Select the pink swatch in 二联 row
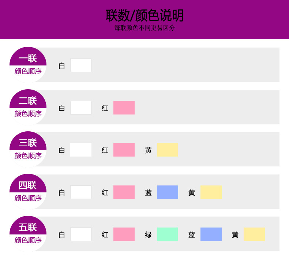Screen dimensions: 289x263 click(x=124, y=108)
